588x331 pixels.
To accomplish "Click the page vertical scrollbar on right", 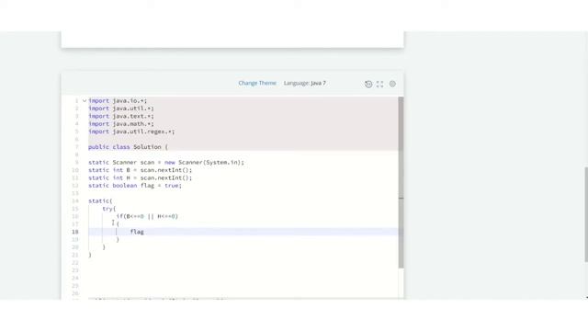I will click(x=586, y=214).
